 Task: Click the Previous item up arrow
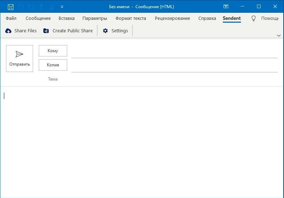coord(42,7)
